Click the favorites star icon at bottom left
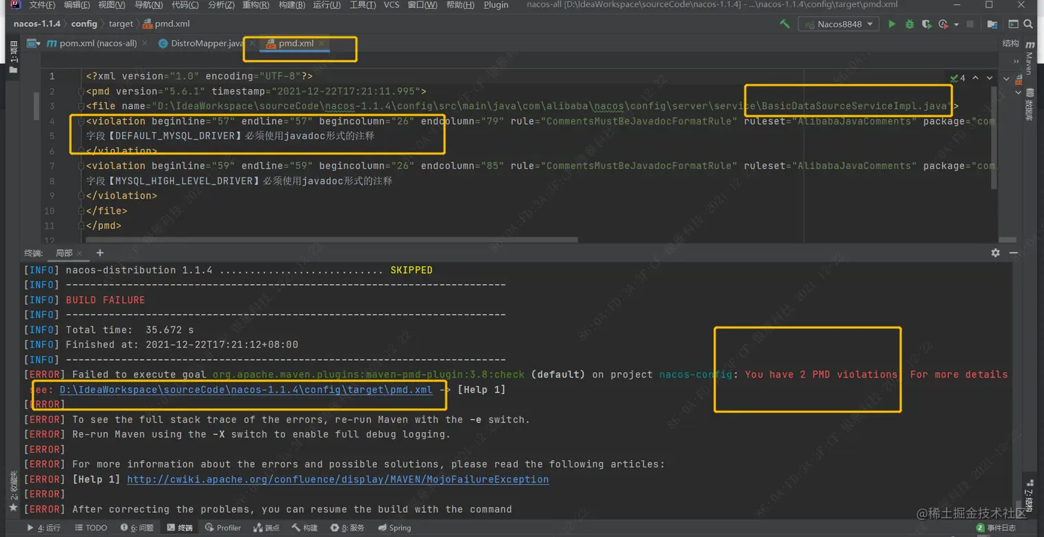This screenshot has width=1044, height=537. pos(13,508)
